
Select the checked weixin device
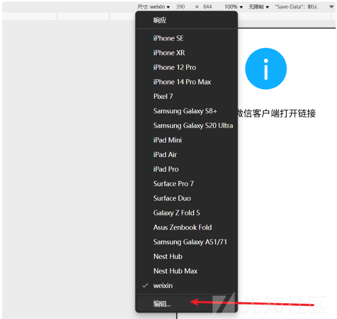click(x=186, y=286)
